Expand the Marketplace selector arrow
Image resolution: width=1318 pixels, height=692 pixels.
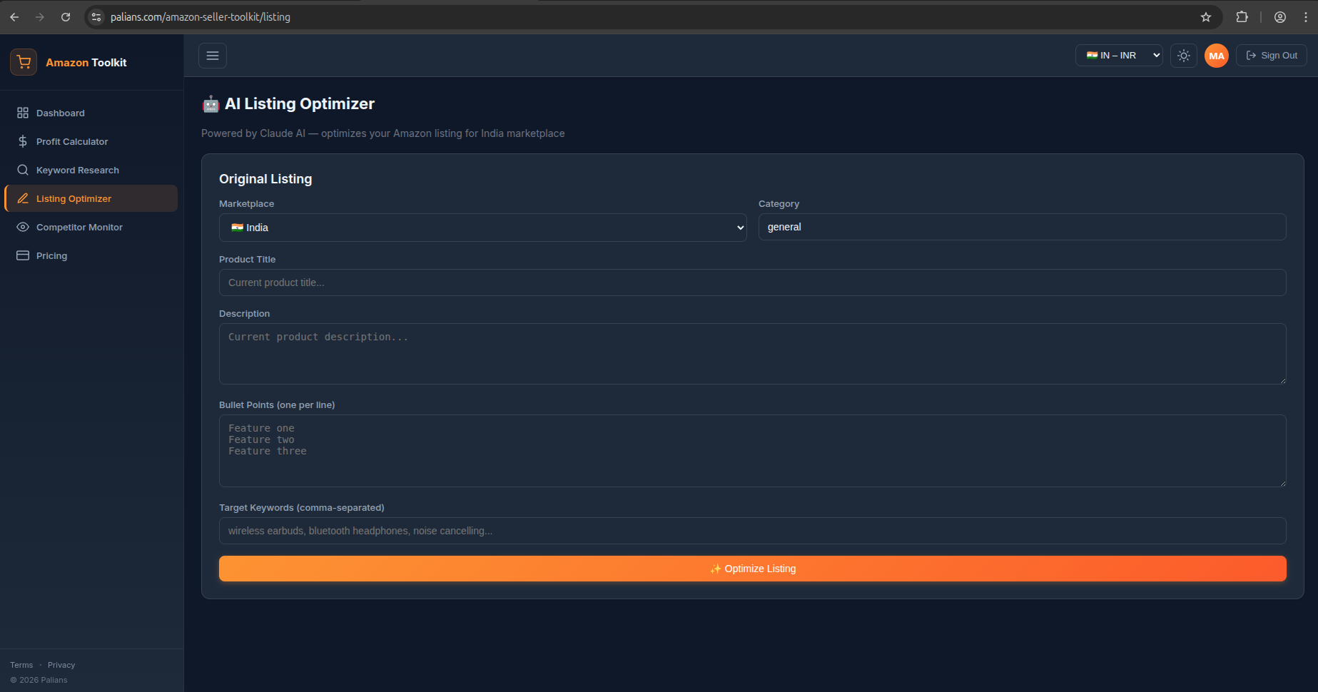pos(739,228)
